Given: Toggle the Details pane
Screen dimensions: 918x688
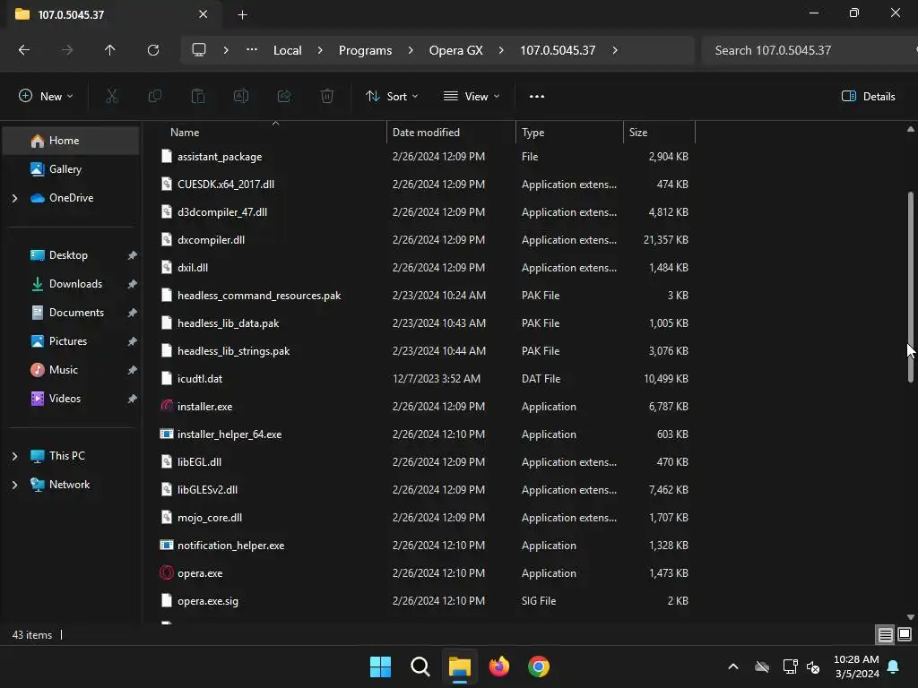Looking at the screenshot, I should coord(868,97).
